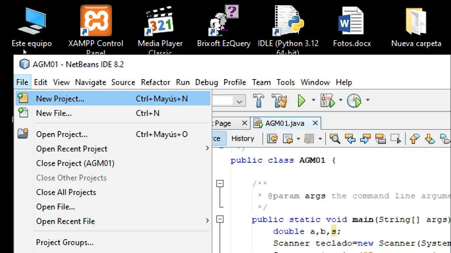Open the Tools menu
This screenshot has width=451, height=253.
point(285,82)
